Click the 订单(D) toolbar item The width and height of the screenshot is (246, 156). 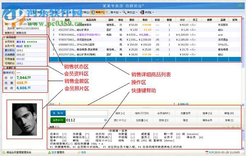point(85,12)
